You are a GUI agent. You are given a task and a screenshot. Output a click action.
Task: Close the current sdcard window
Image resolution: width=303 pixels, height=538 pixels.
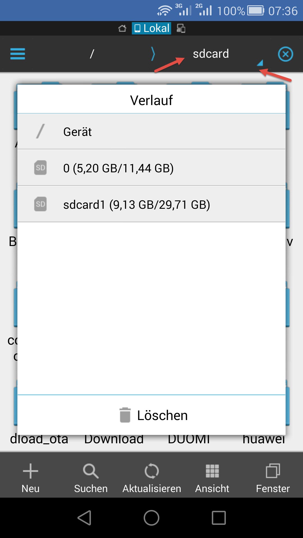point(285,54)
